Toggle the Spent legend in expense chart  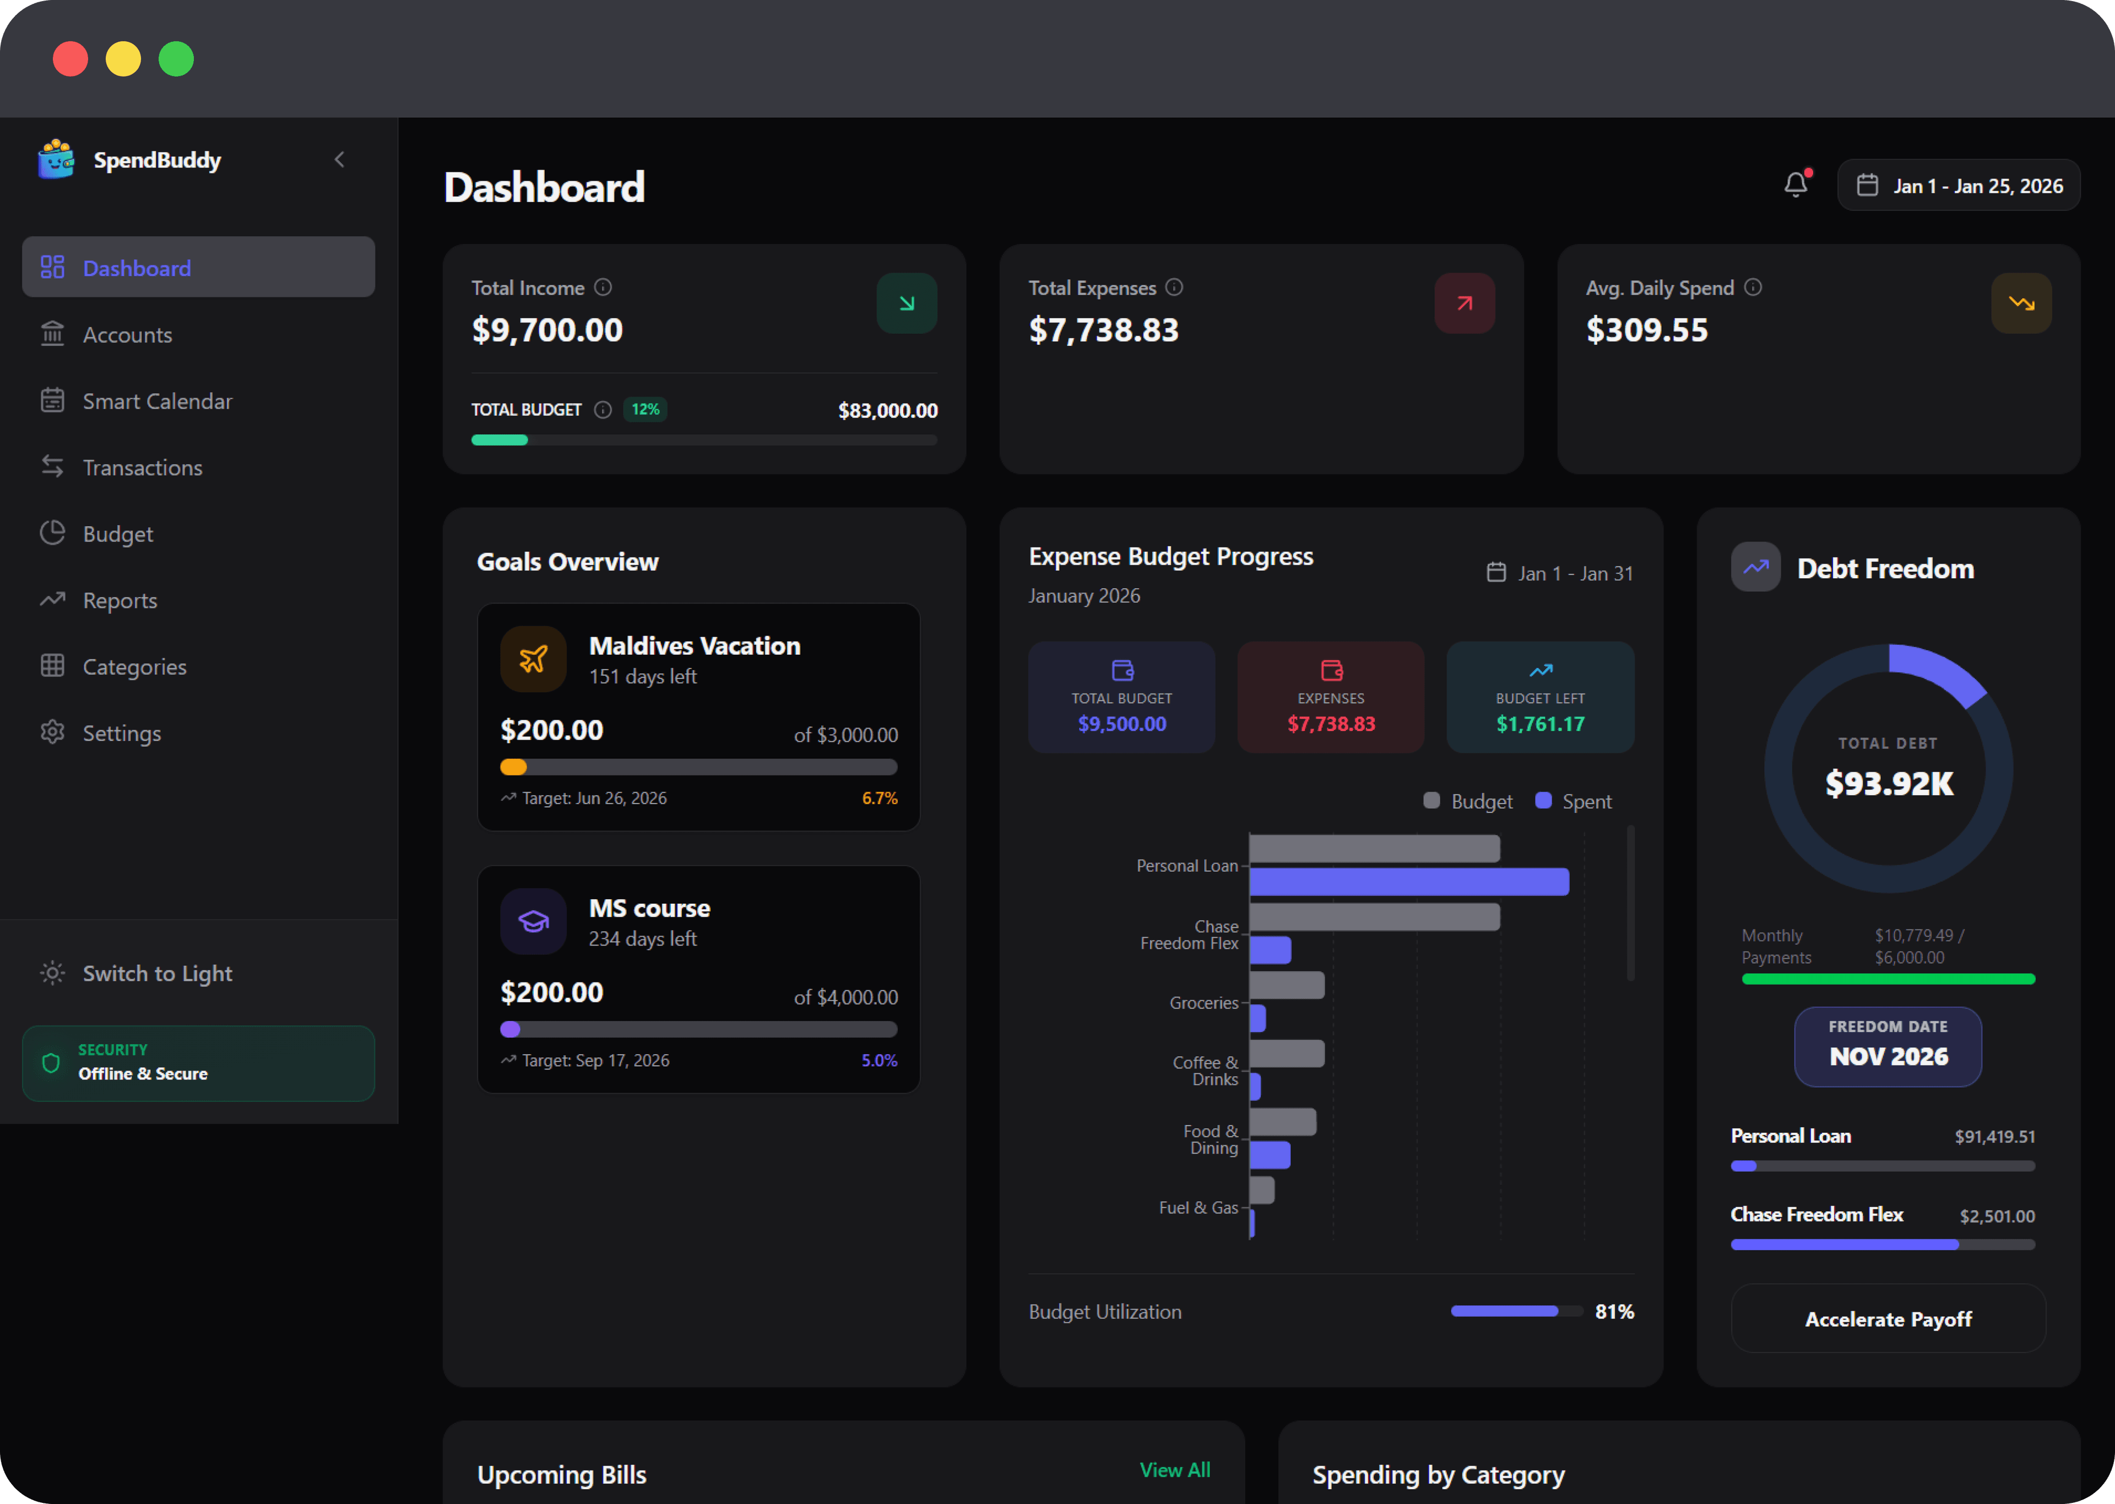coord(1573,800)
